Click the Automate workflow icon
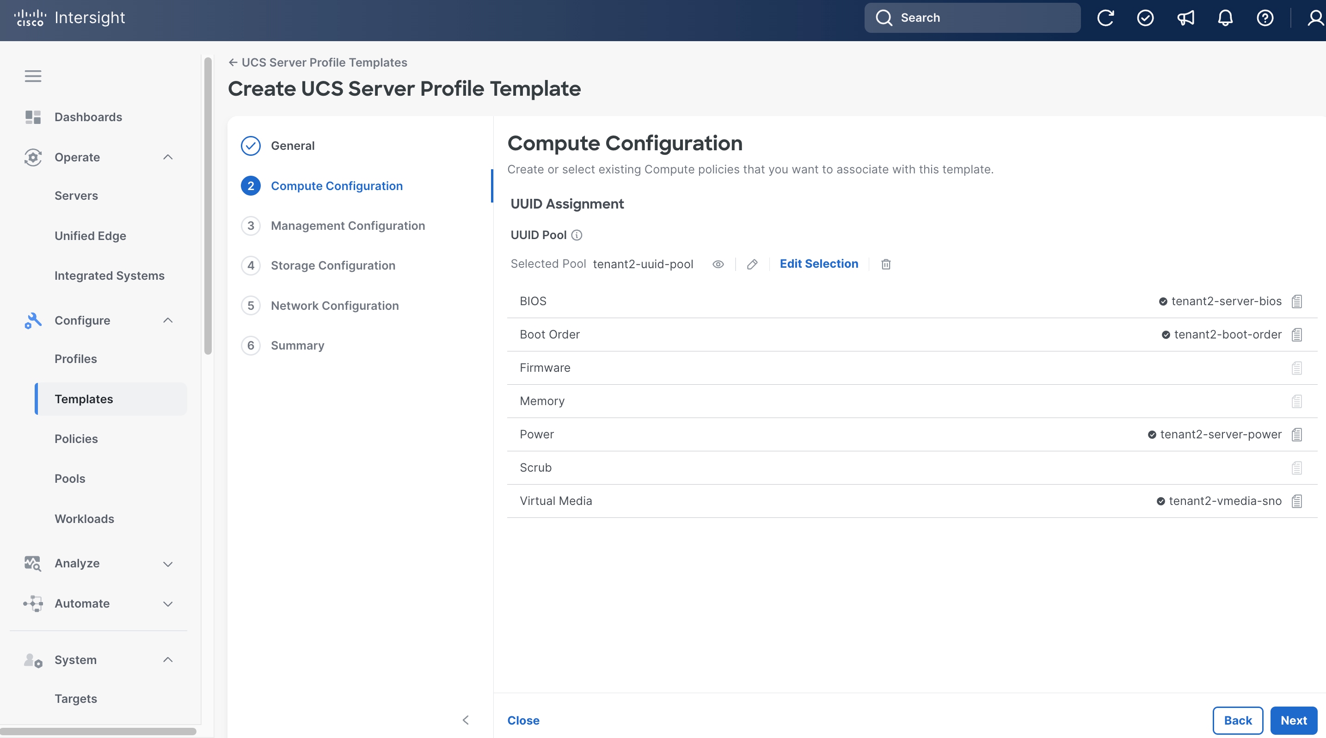This screenshot has width=1326, height=738. tap(33, 603)
